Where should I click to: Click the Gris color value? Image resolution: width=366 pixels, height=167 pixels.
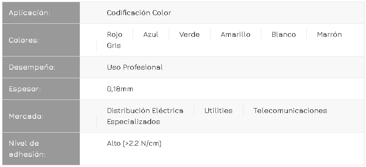point(114,45)
